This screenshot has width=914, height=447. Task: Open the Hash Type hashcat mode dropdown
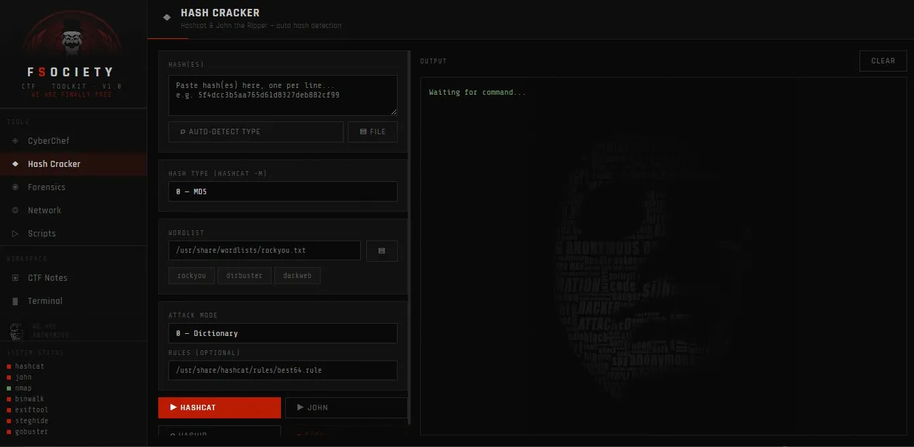coord(282,191)
